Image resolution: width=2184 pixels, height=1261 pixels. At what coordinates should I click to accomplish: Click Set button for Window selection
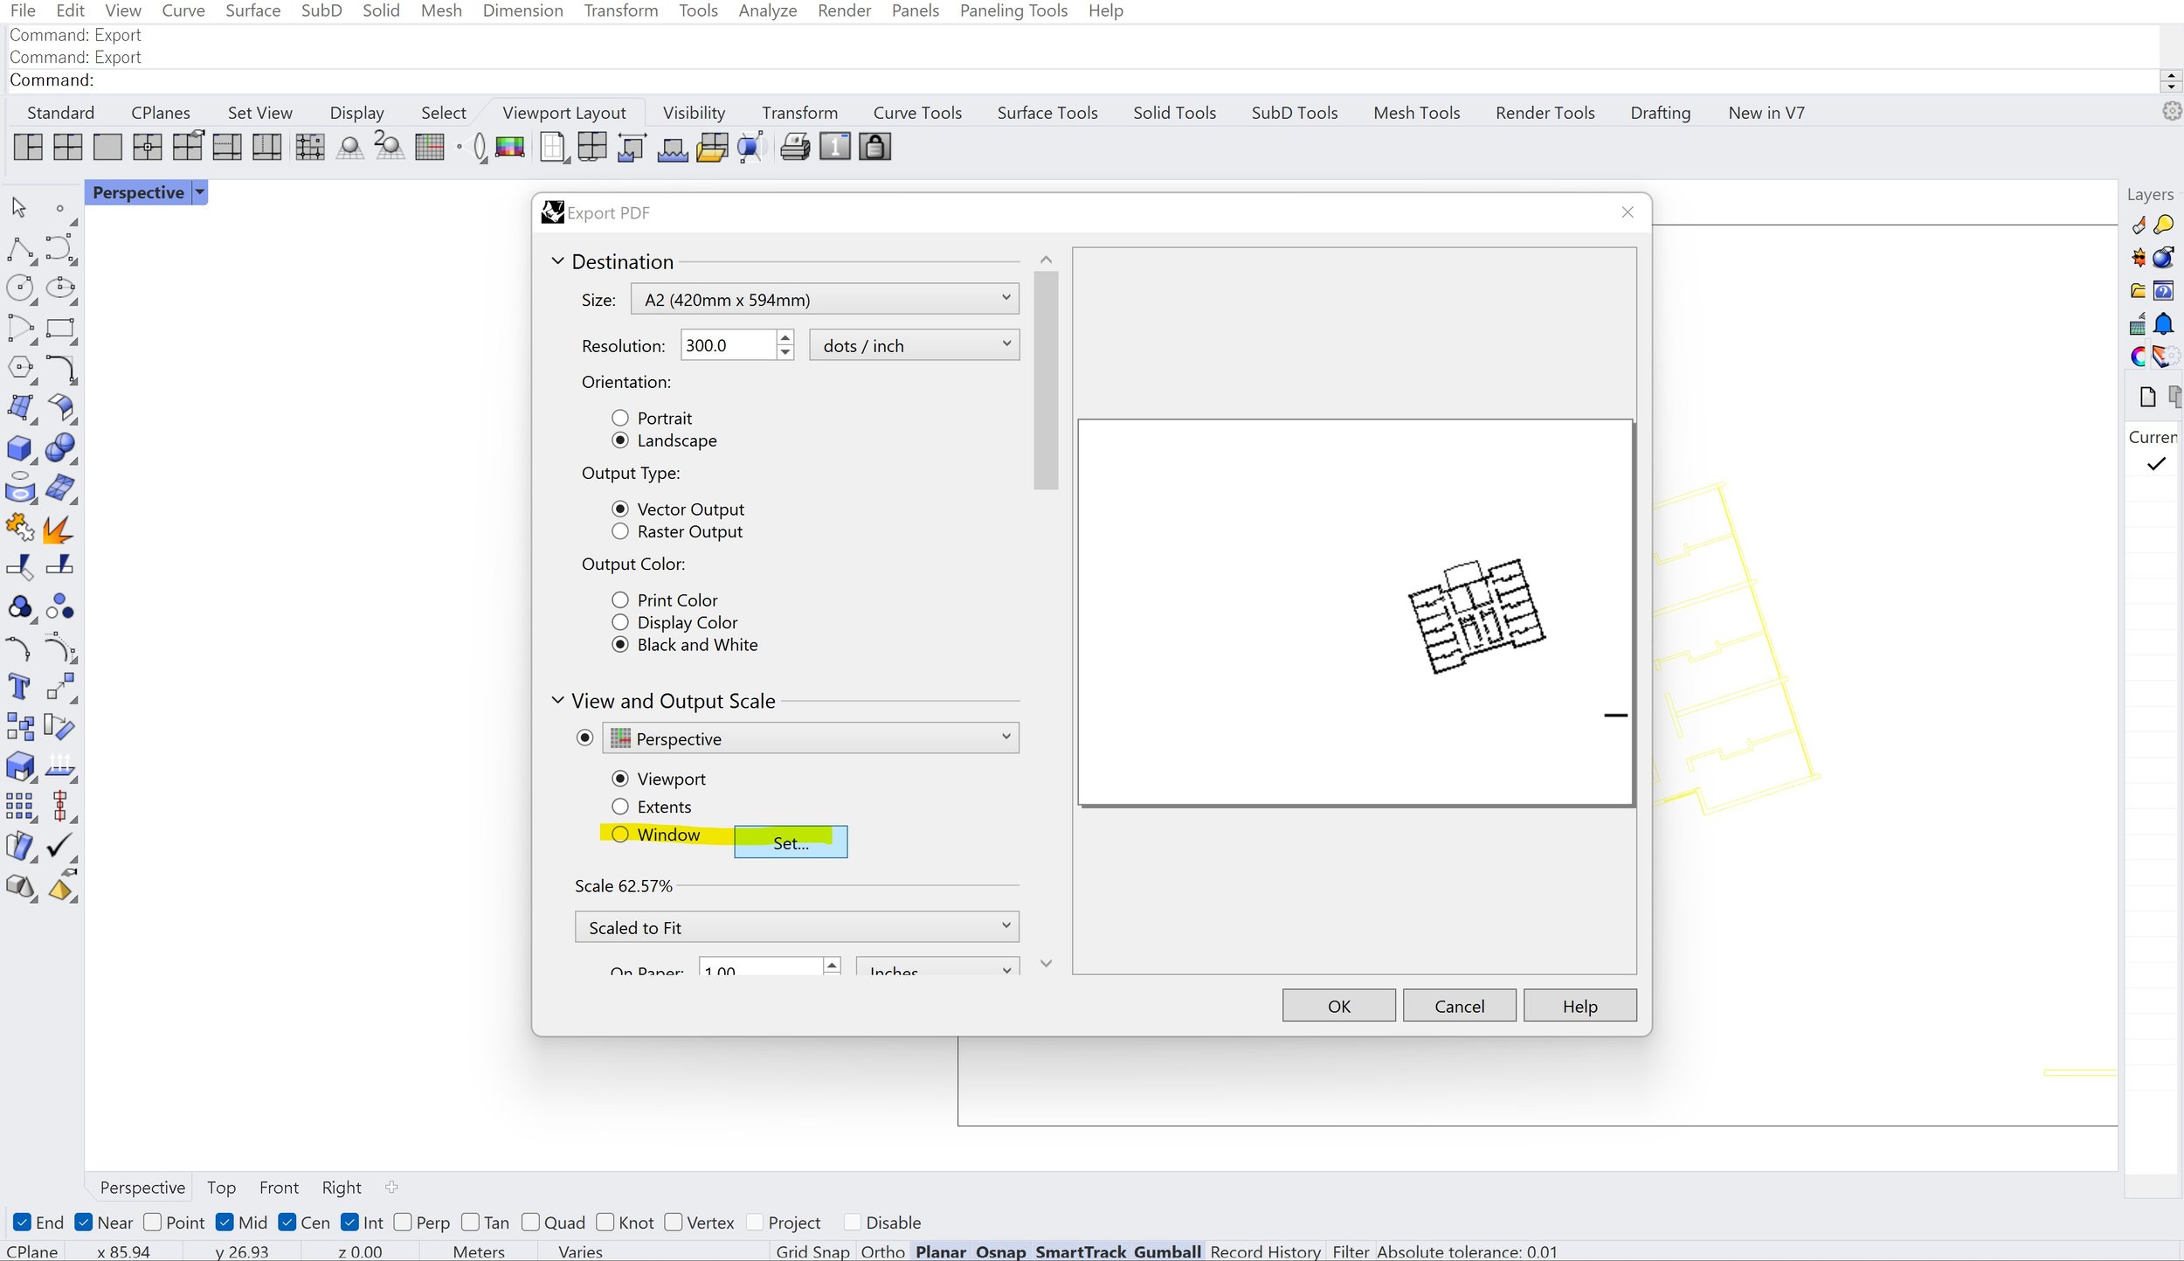click(791, 841)
